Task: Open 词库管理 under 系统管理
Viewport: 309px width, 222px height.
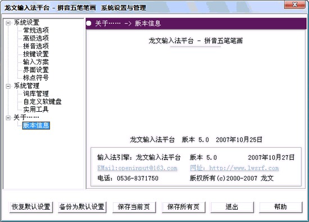Action: click(35, 94)
